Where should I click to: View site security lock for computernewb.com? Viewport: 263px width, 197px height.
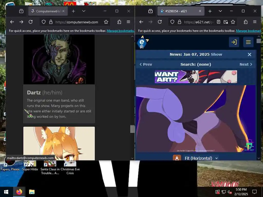click(x=51, y=22)
